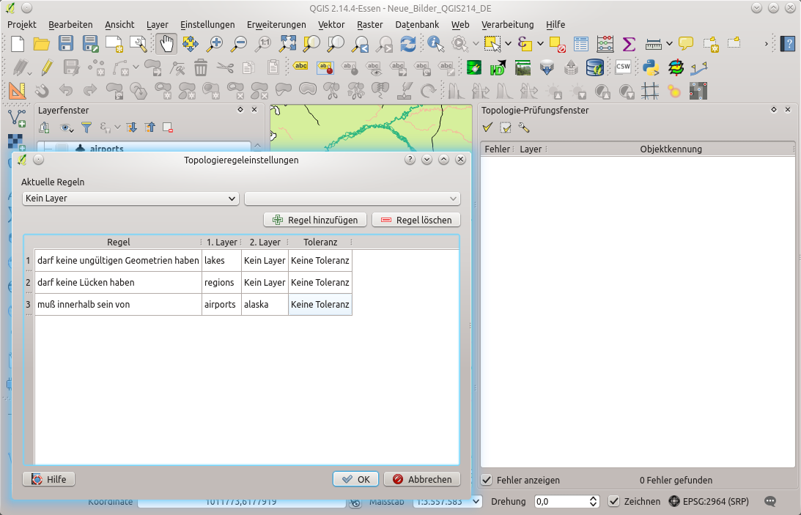
Task: Click the Identify Features tool
Action: point(436,44)
